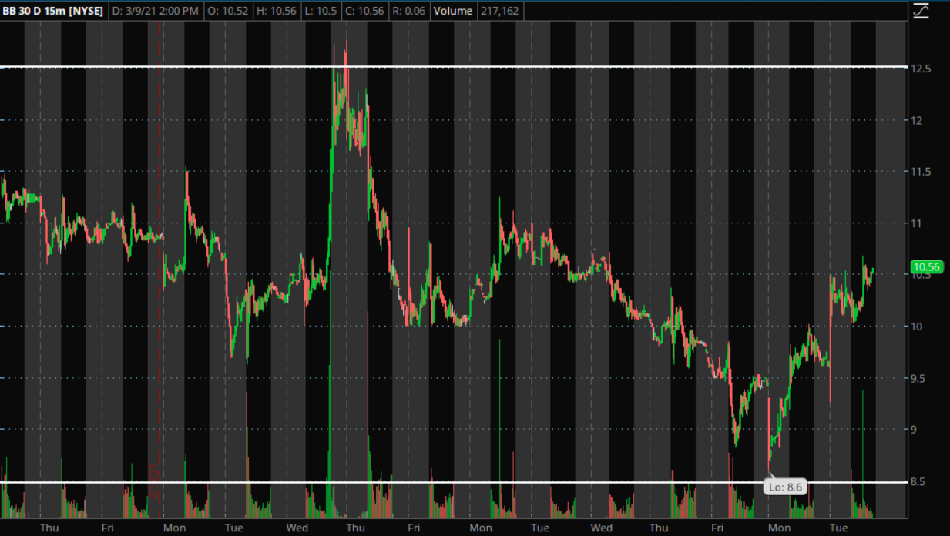This screenshot has width=950, height=536.
Task: Click the 11 price axis label
Action: point(918,223)
